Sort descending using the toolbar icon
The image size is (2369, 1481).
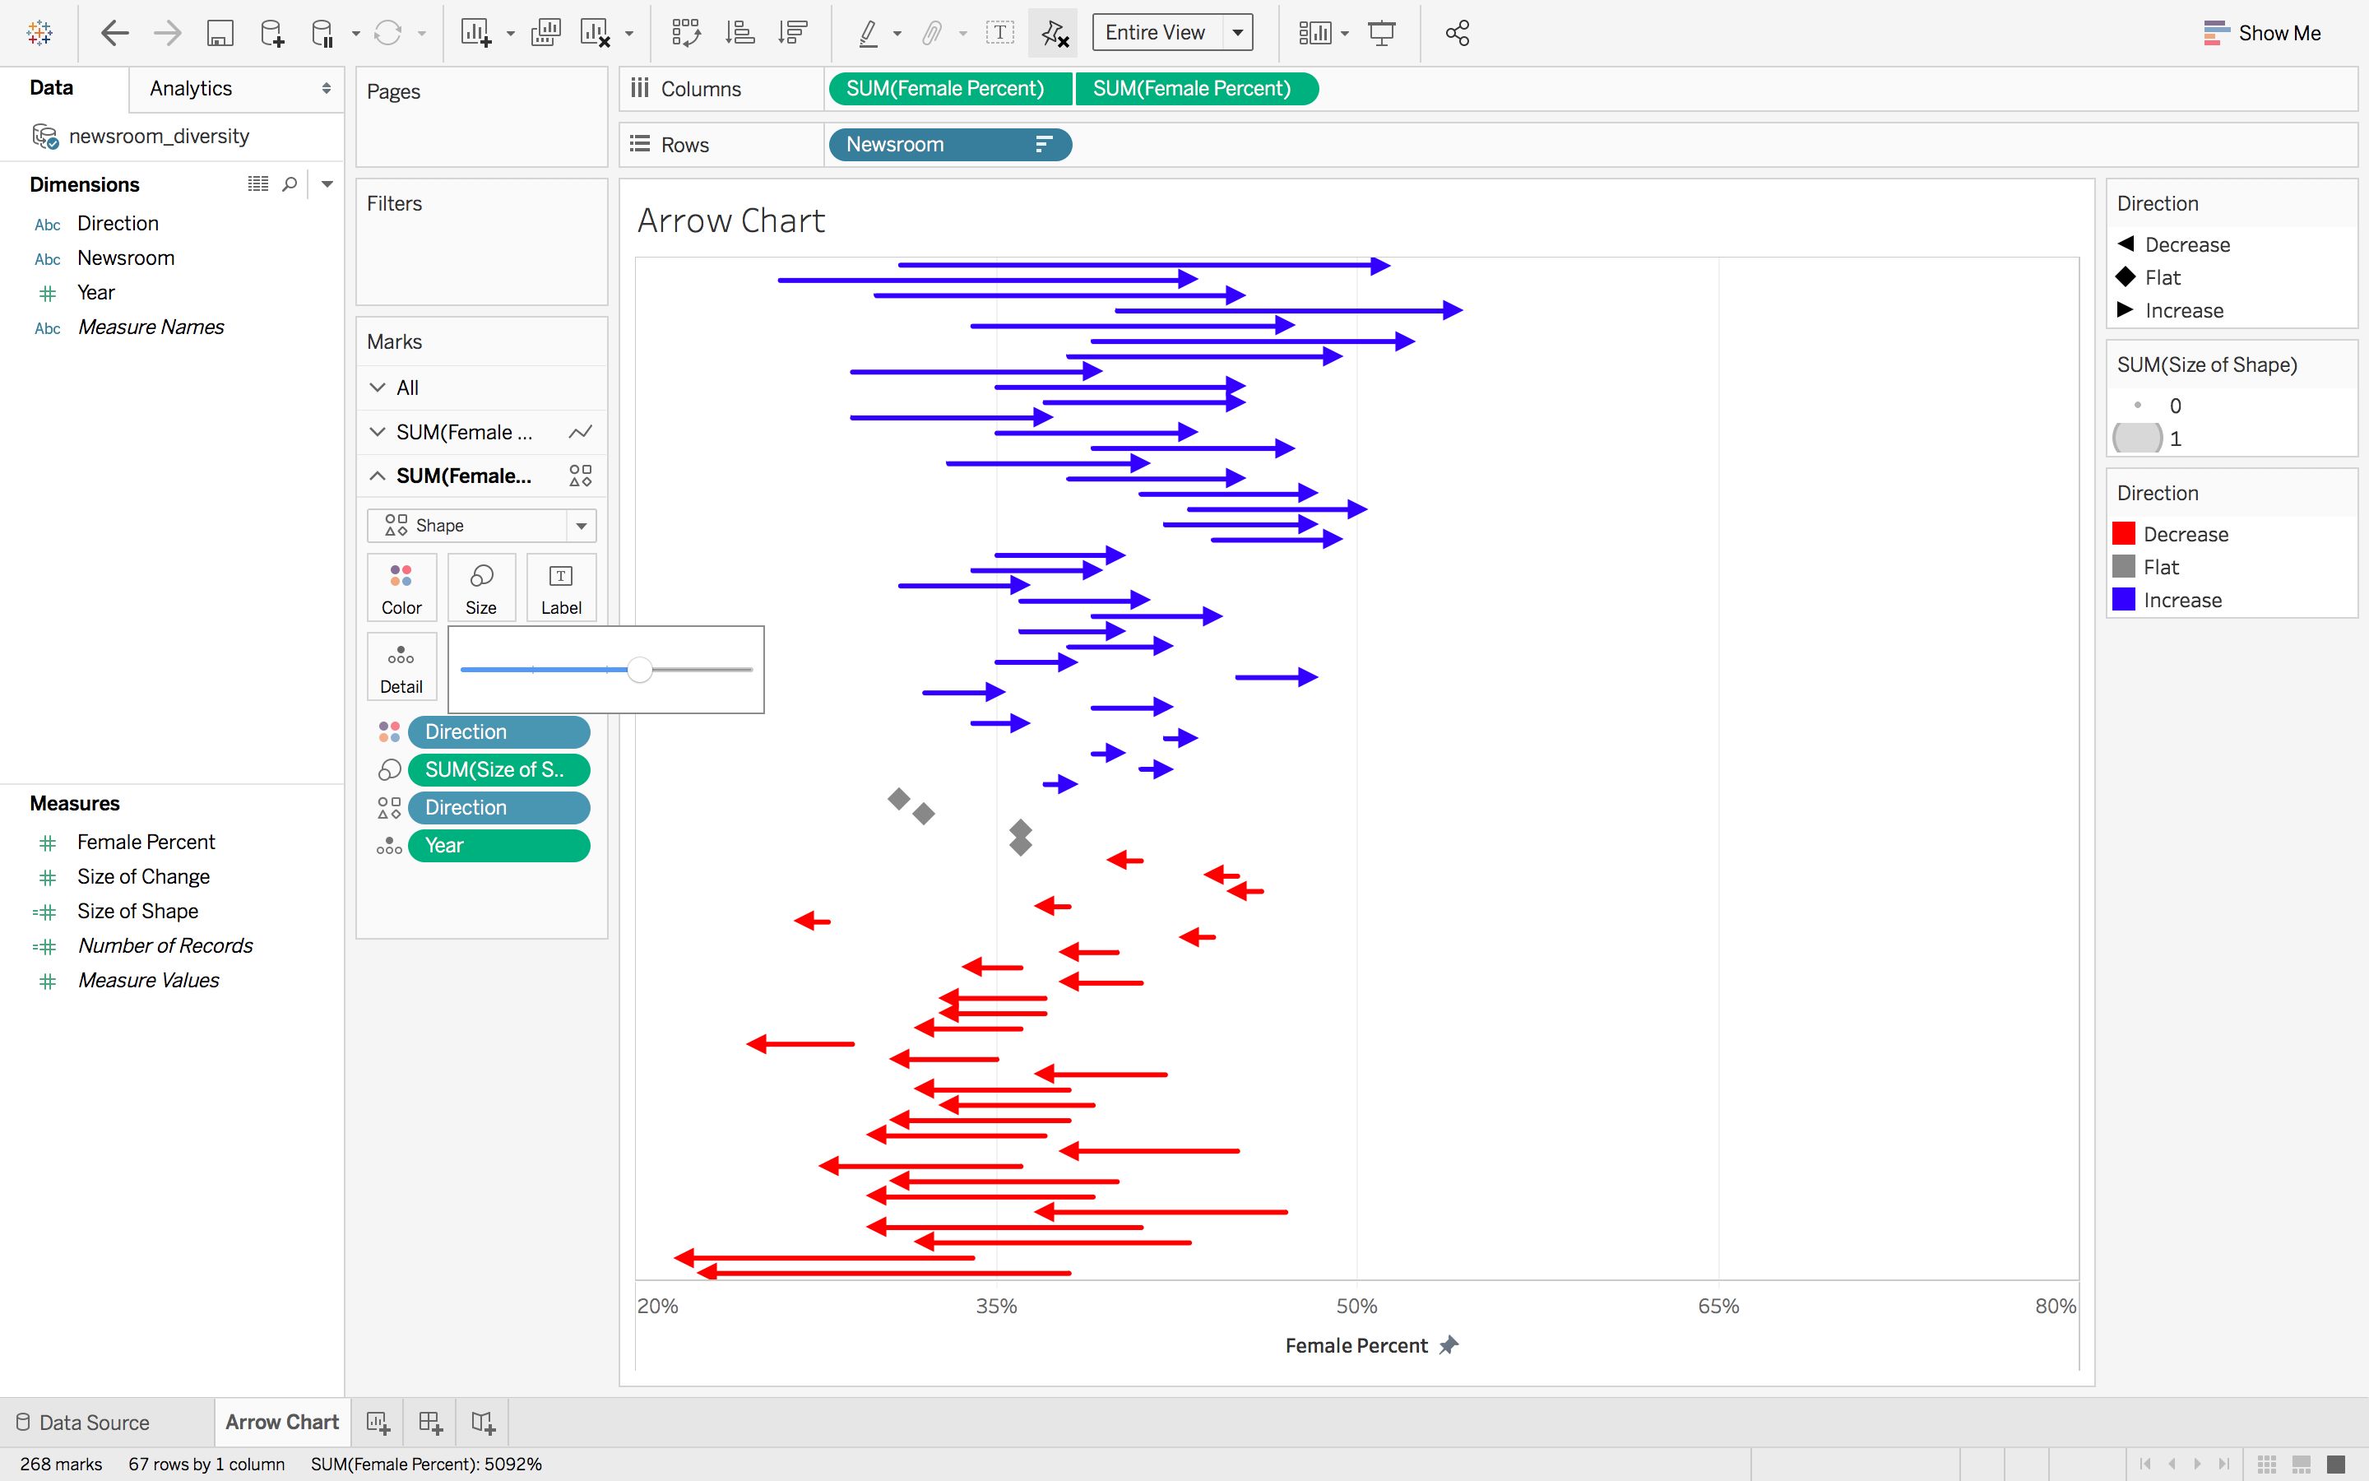click(x=793, y=32)
